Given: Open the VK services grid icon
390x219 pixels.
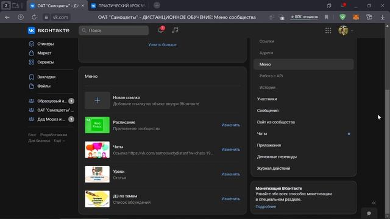Looking at the screenshot, I should 328,30.
